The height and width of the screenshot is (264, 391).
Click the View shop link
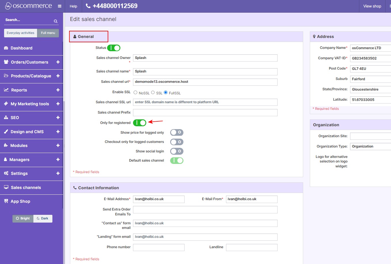tap(372, 6)
